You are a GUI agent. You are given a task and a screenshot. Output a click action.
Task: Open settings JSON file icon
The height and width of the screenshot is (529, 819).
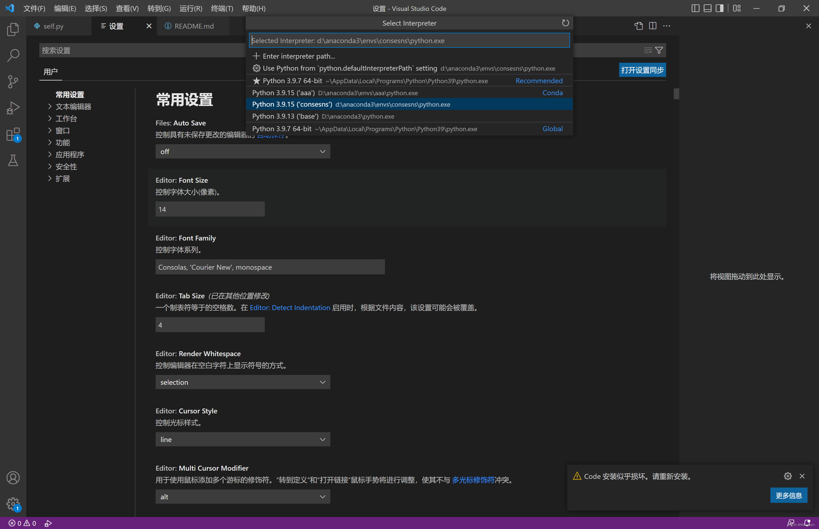(639, 26)
